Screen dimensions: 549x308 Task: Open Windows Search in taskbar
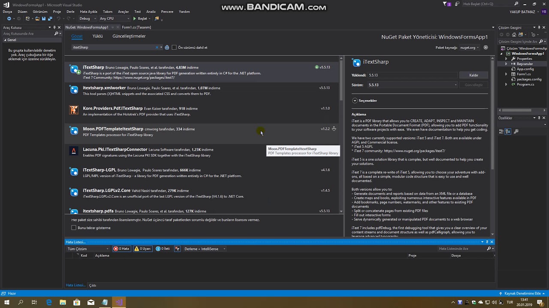[x=21, y=302]
